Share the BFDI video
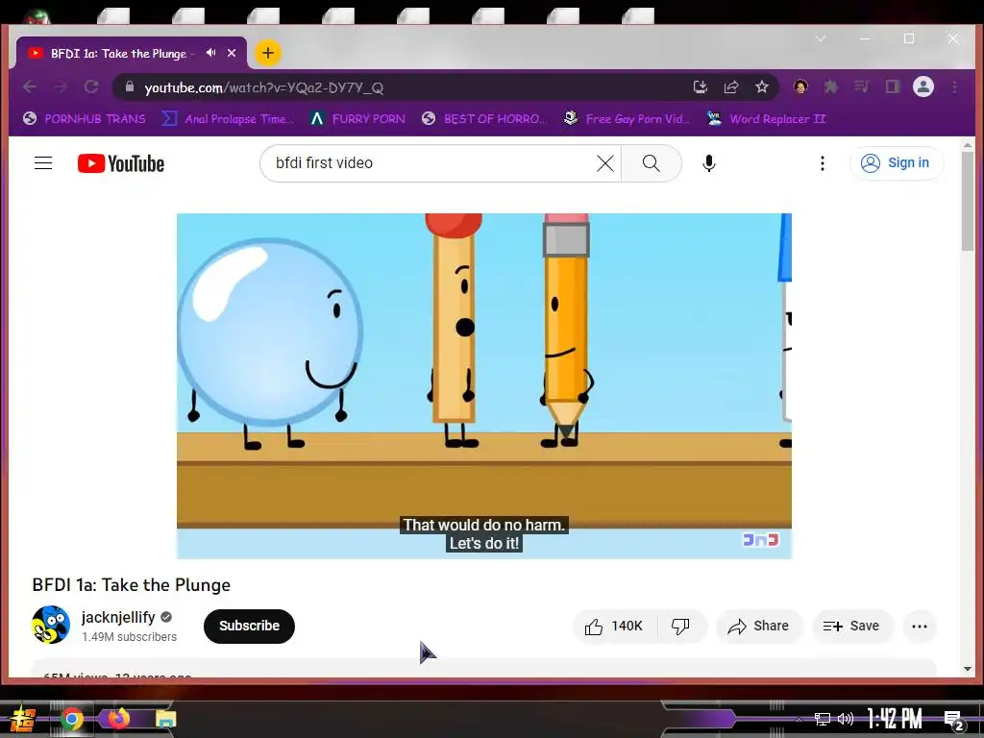984x738 pixels. pos(759,626)
